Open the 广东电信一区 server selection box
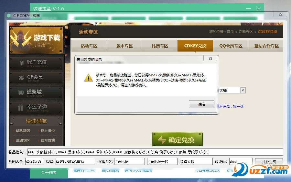The height and width of the screenshot is (182, 291). tap(162, 161)
